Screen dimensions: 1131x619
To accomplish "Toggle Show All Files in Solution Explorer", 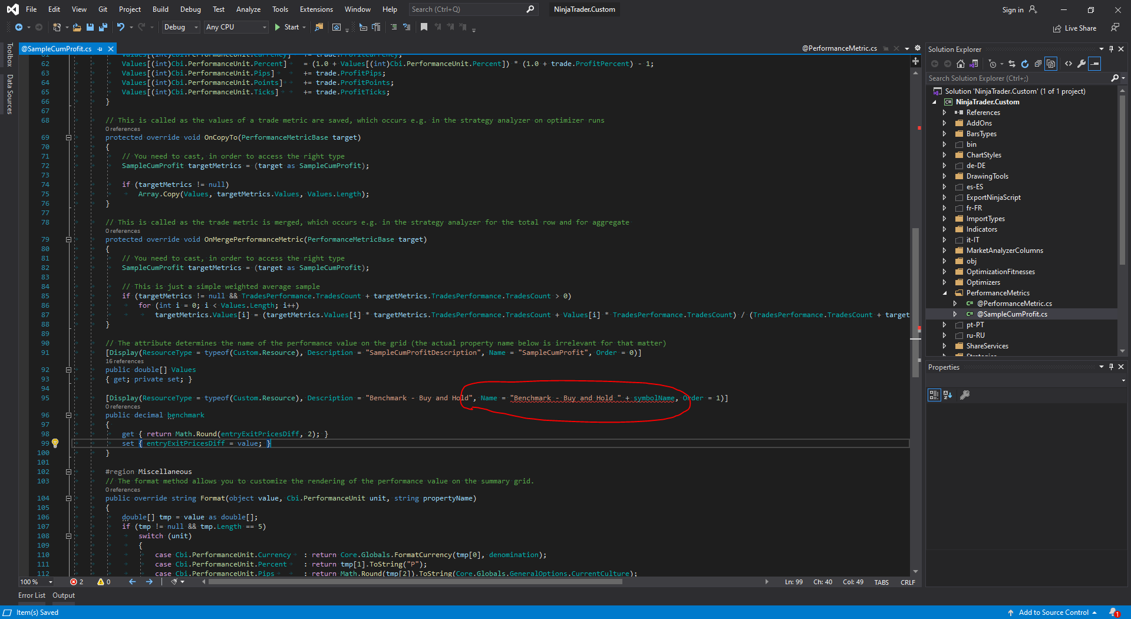I will [1051, 64].
